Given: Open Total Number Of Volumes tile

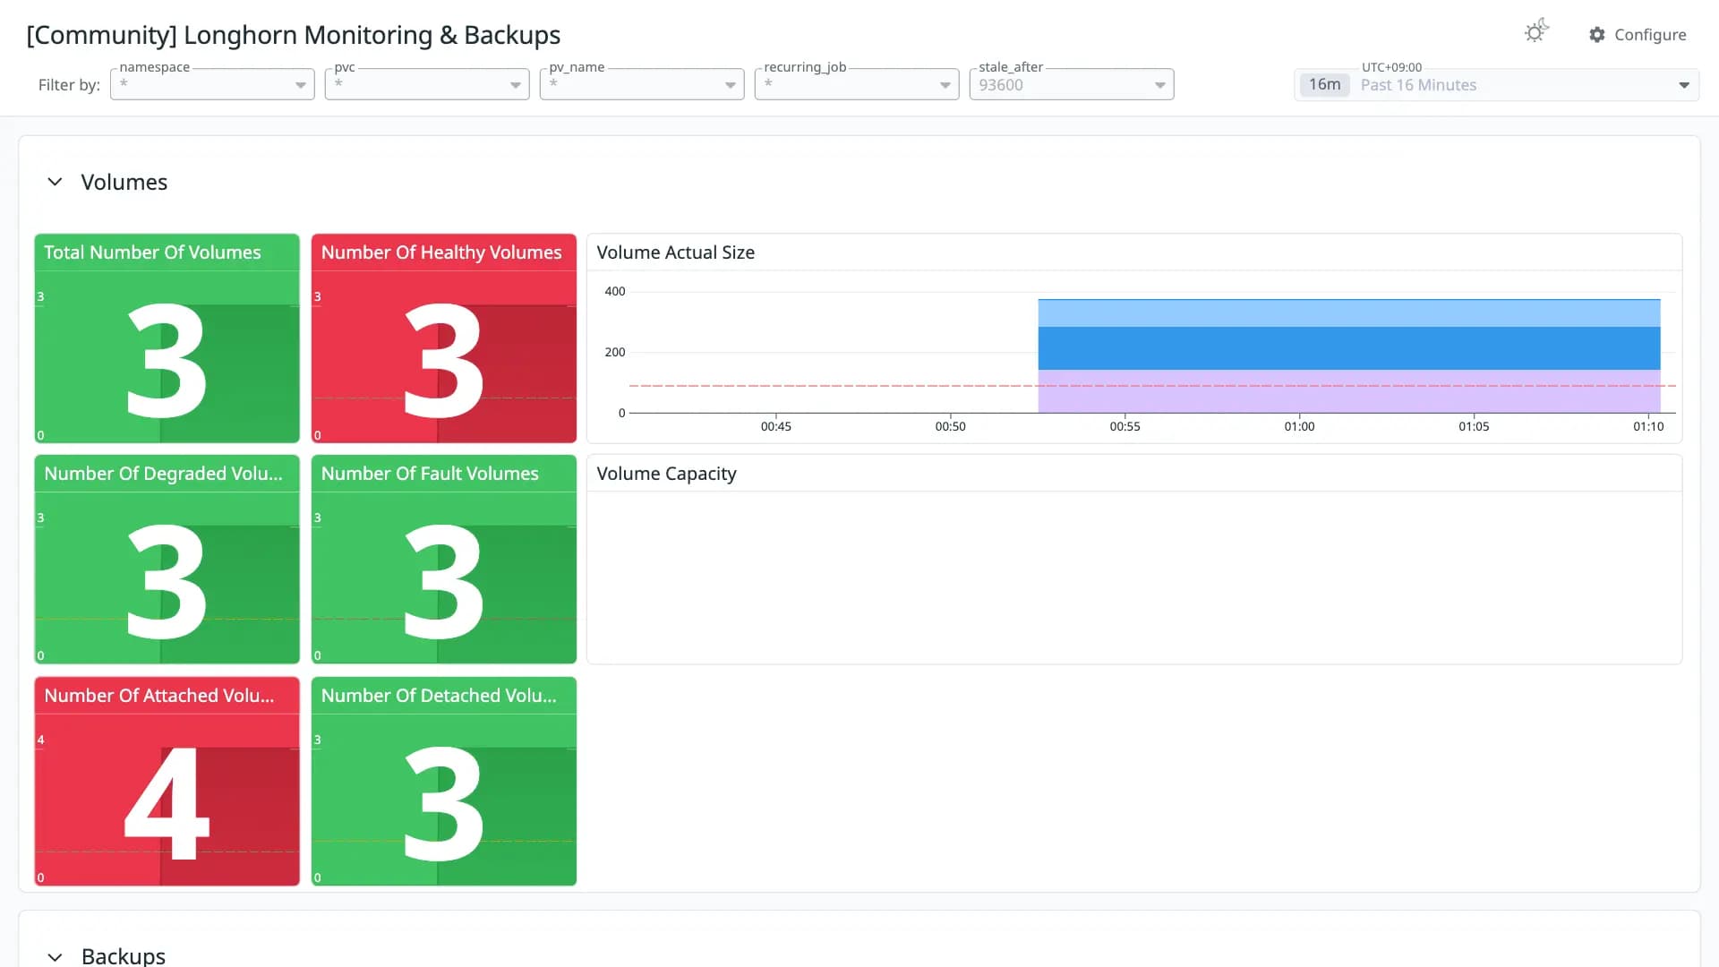Looking at the screenshot, I should [167, 338].
